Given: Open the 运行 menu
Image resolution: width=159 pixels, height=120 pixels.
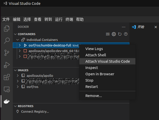Looking at the screenshot, I should click(x=59, y=19).
